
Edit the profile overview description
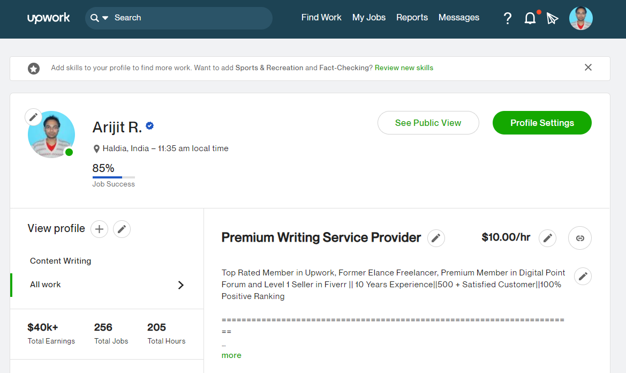click(x=583, y=277)
